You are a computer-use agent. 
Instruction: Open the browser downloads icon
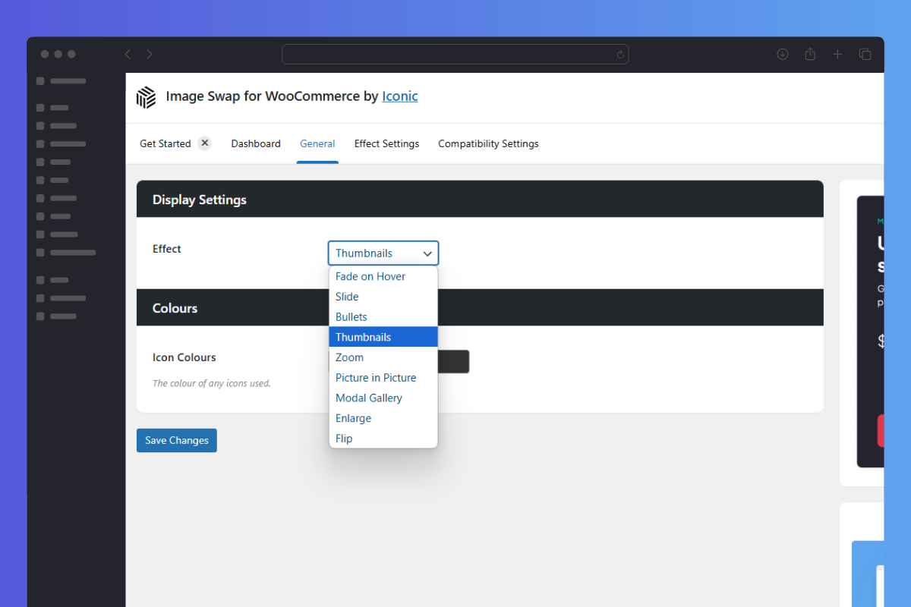tap(783, 54)
